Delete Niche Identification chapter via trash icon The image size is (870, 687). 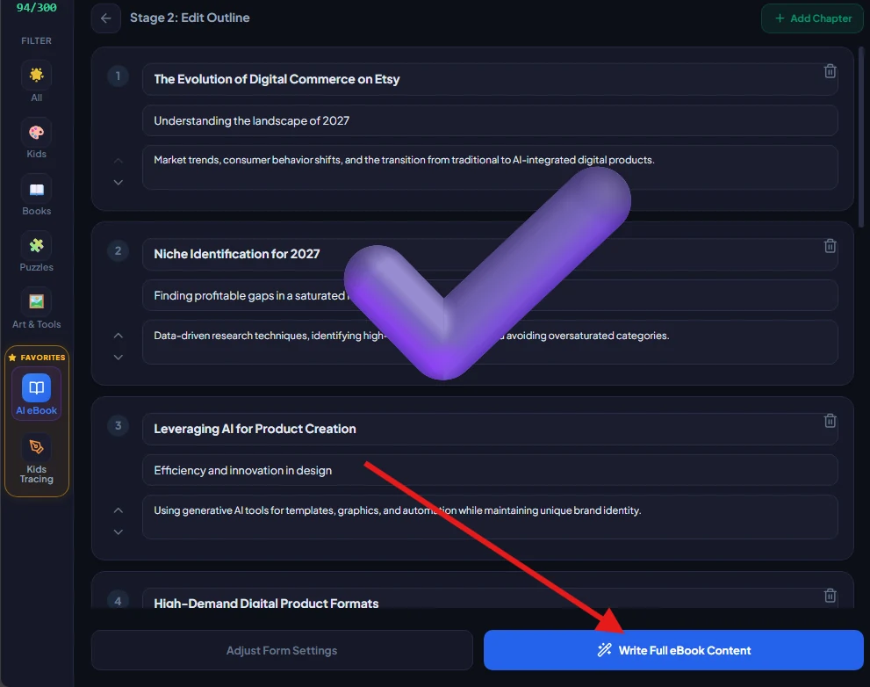(830, 246)
